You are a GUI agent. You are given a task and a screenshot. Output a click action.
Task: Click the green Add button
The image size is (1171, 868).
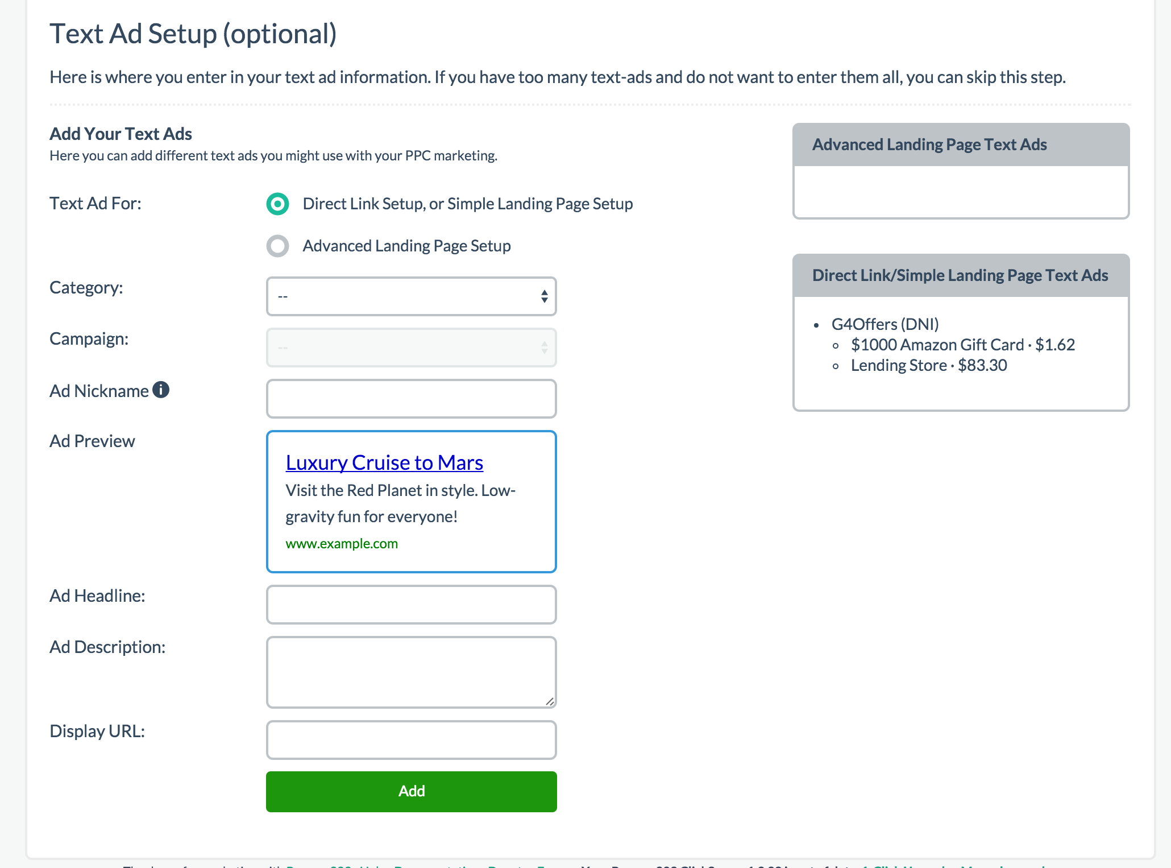click(x=411, y=791)
